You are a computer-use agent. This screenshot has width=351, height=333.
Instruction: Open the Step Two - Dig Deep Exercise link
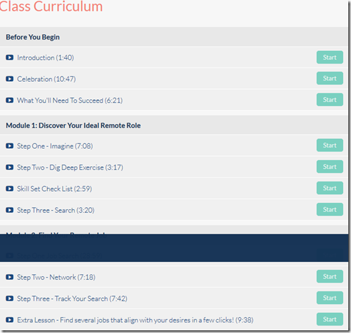[x=70, y=168]
